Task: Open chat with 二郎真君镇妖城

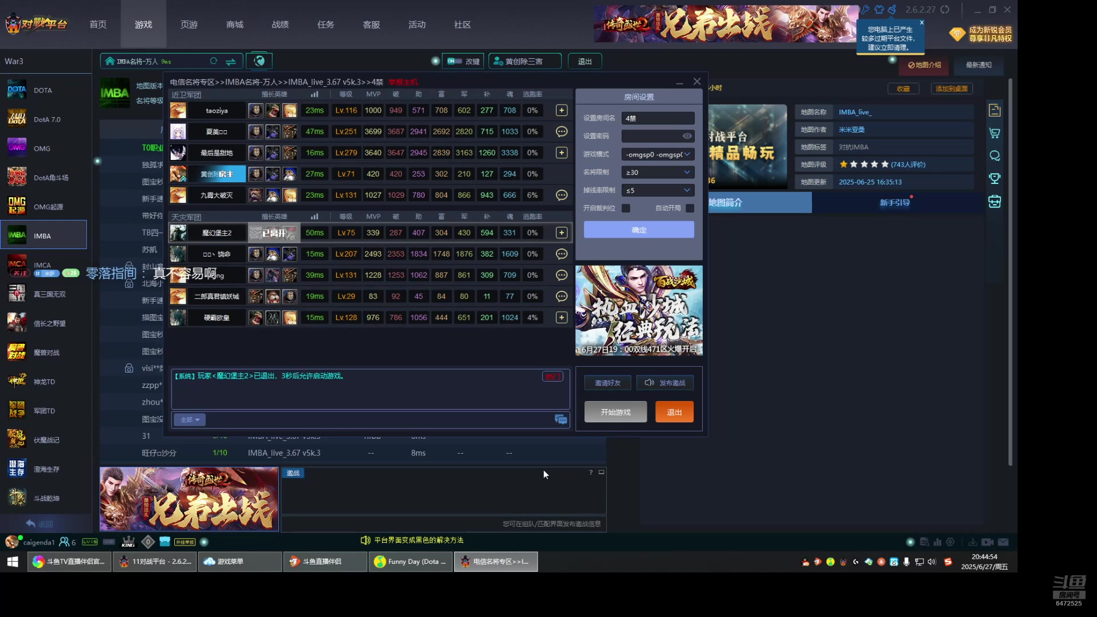Action: 562,296
